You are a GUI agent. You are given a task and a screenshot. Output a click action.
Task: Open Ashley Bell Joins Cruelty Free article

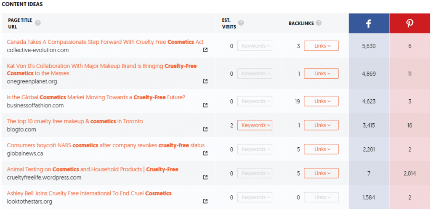(x=89, y=193)
